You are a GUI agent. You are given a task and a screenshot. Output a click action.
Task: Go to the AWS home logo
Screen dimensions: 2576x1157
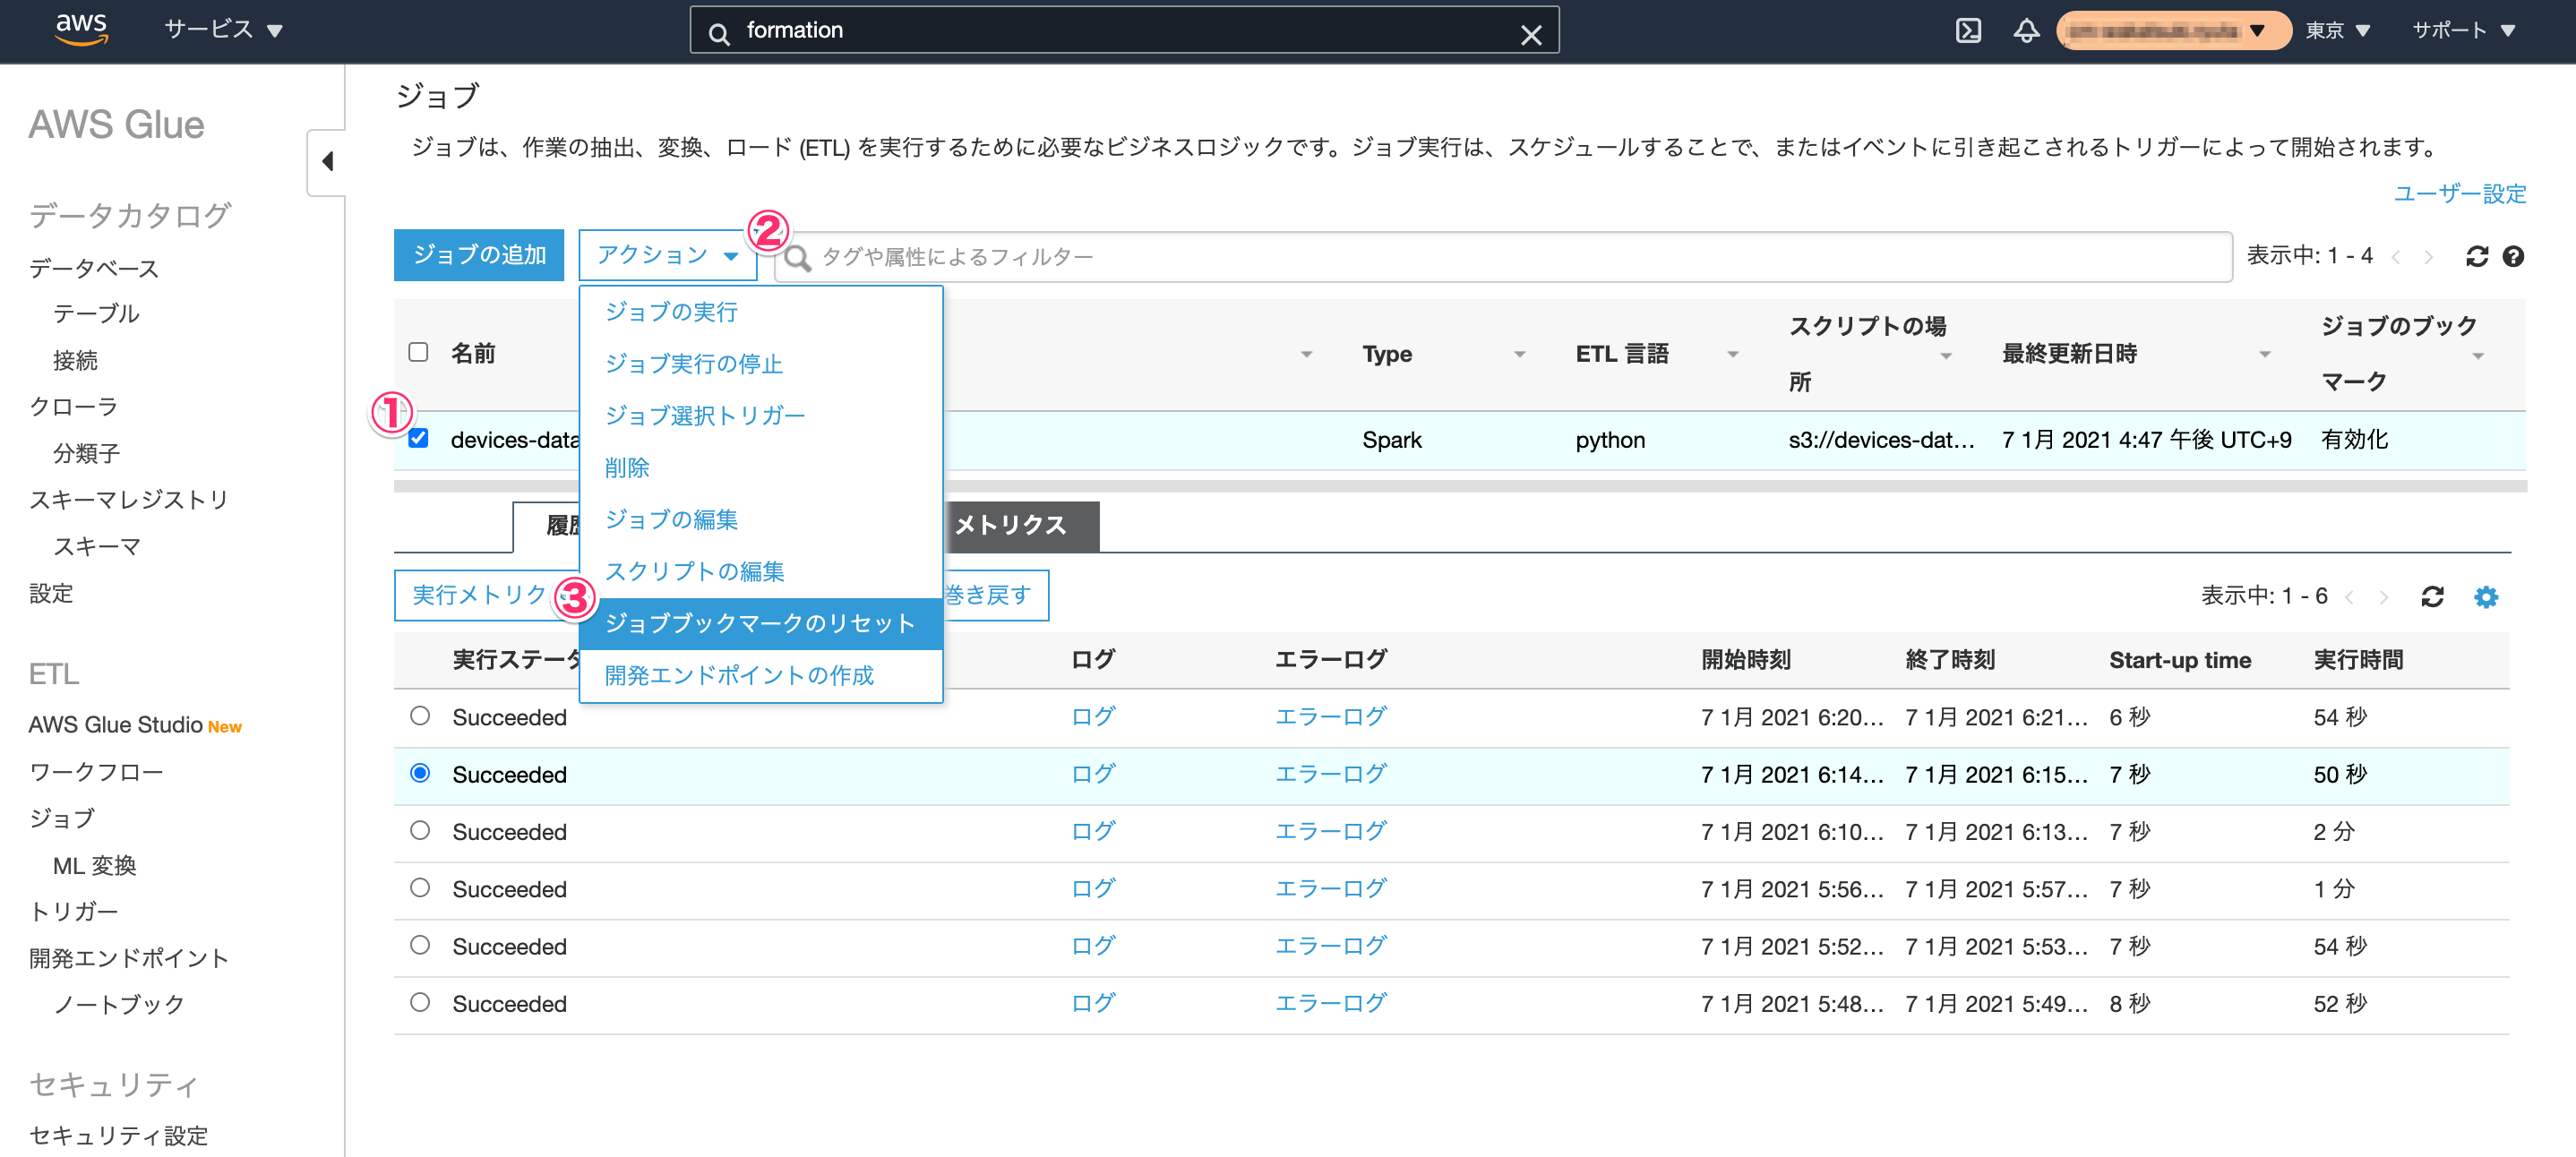point(81,30)
